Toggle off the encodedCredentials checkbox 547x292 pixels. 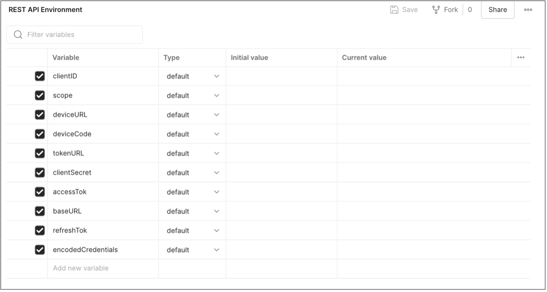40,250
